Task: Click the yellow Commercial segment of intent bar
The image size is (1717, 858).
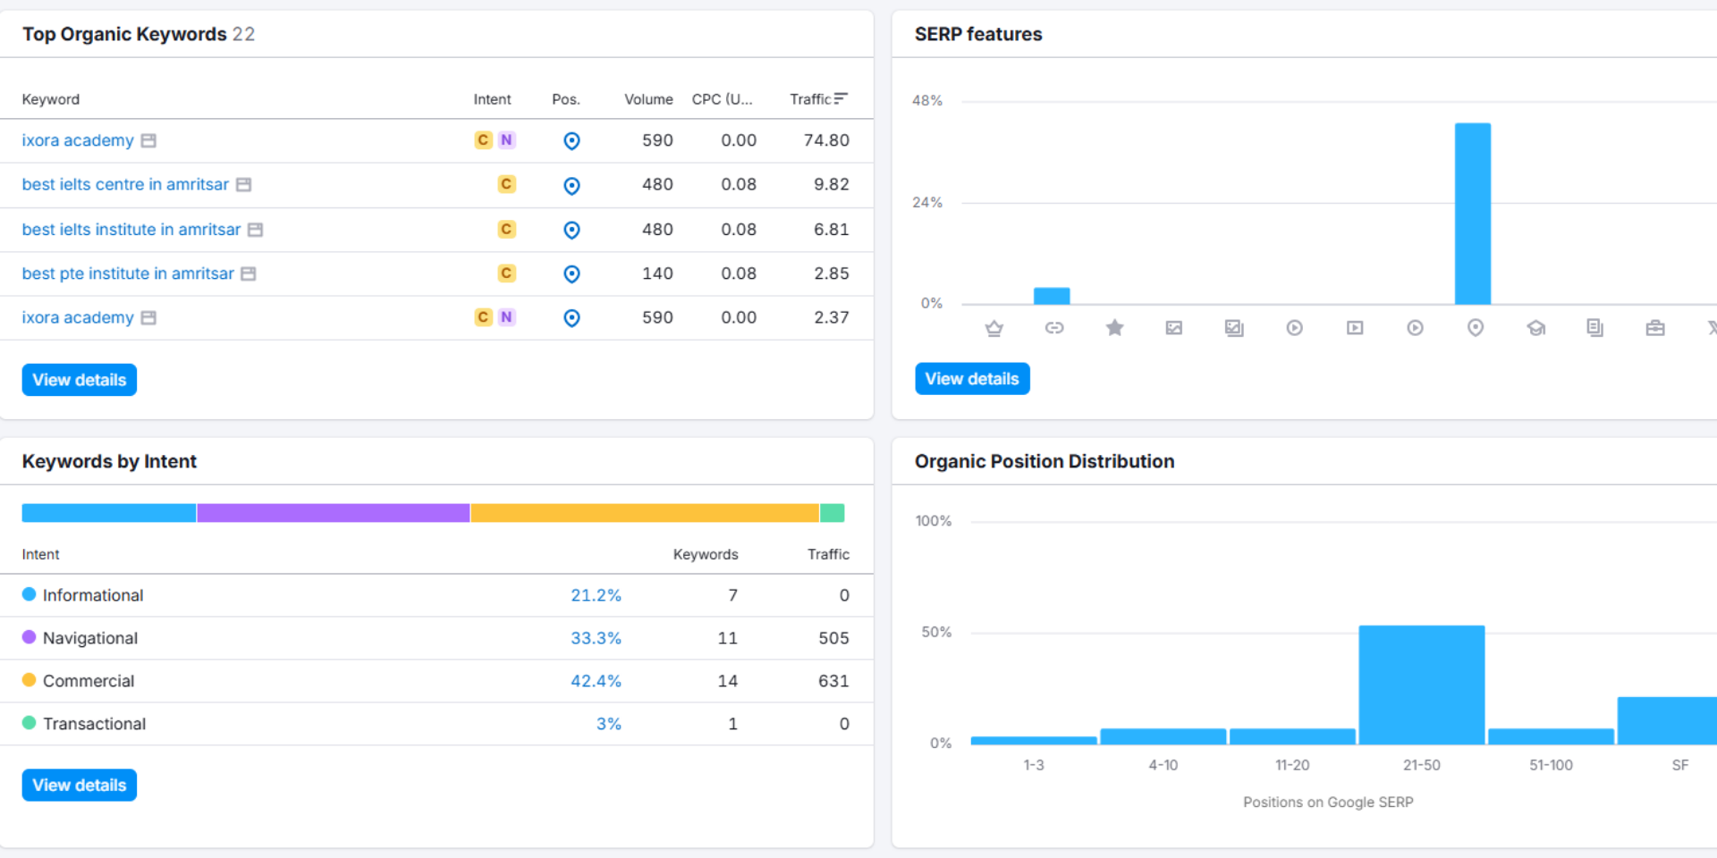Action: 644,513
